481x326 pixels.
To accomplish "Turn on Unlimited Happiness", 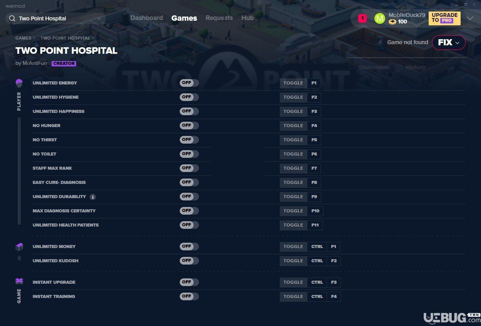I will coord(189,111).
